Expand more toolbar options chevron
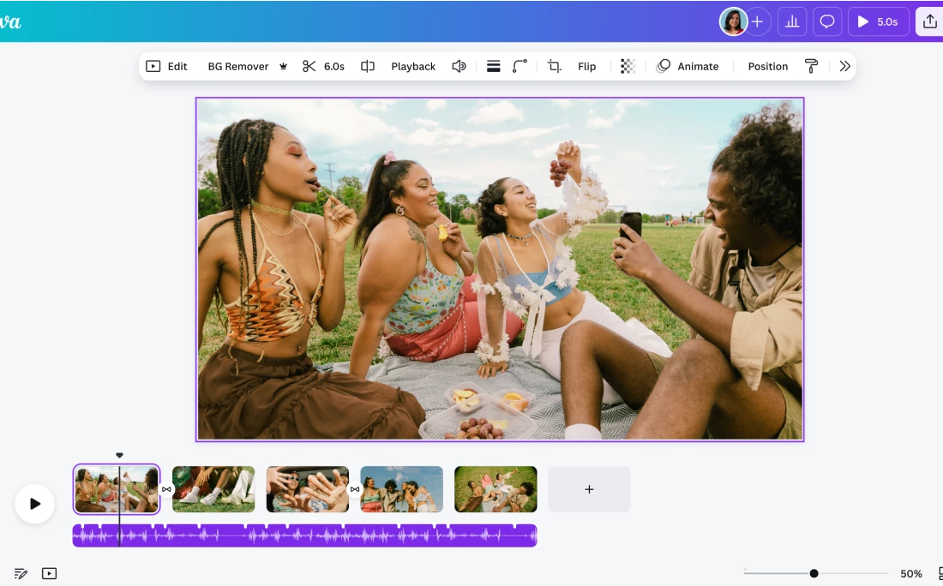This screenshot has height=586, width=943. click(845, 66)
